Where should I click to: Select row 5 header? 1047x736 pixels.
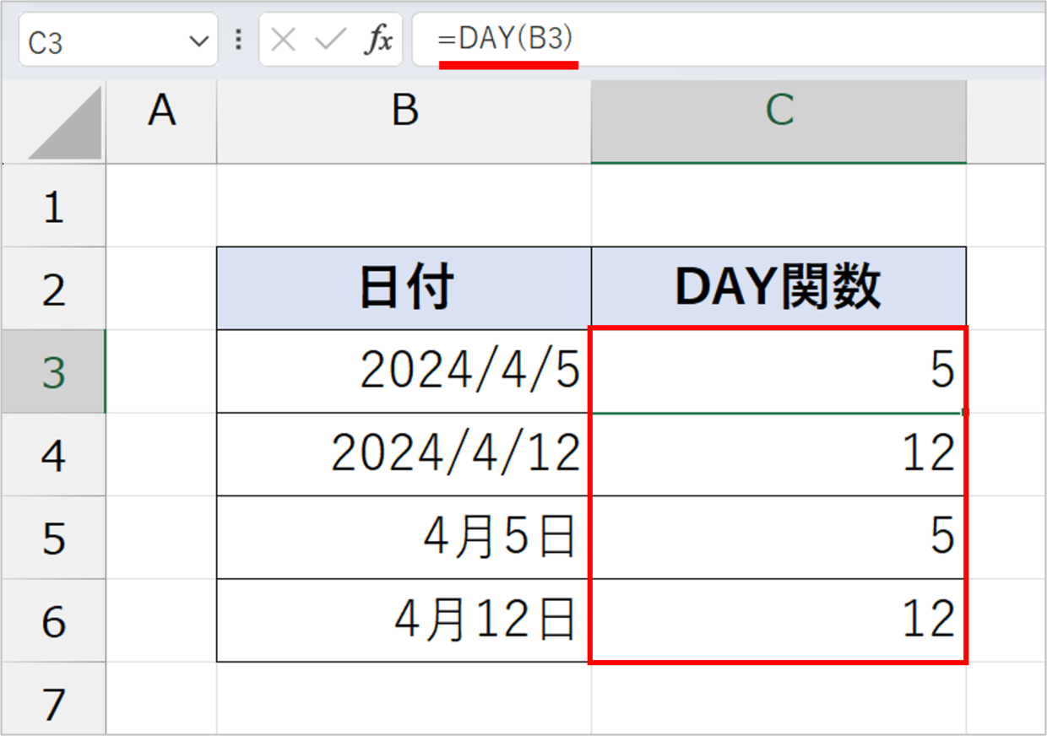click(53, 538)
